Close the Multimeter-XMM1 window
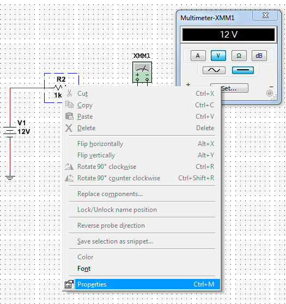The image size is (286, 304). pos(265,15)
